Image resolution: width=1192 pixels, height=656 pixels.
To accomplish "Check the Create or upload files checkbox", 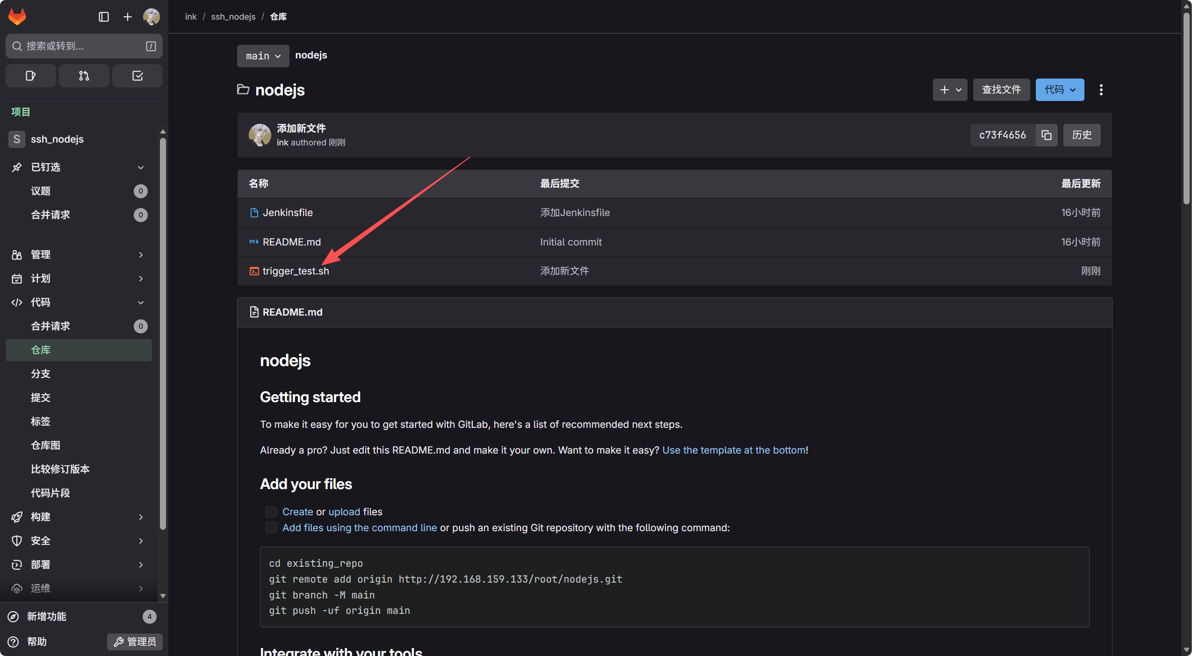I will (271, 512).
